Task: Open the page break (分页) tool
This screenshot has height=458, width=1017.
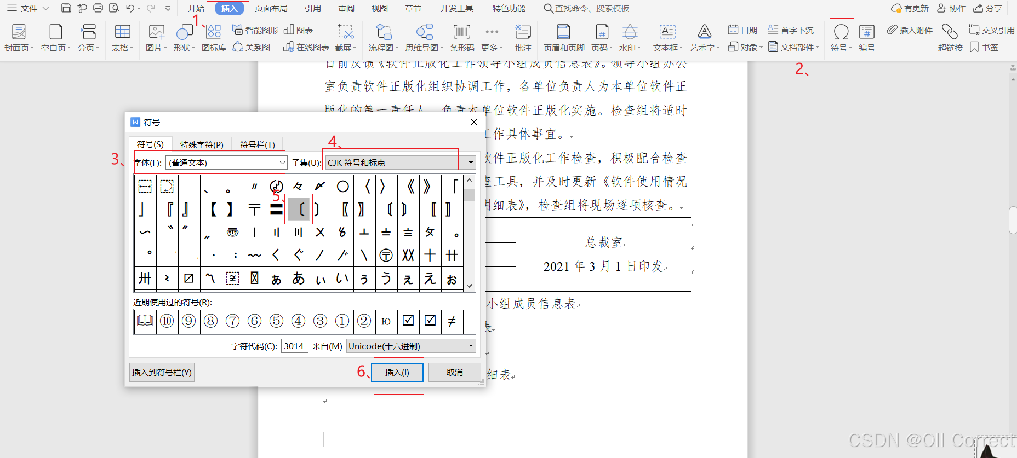Action: tap(89, 38)
